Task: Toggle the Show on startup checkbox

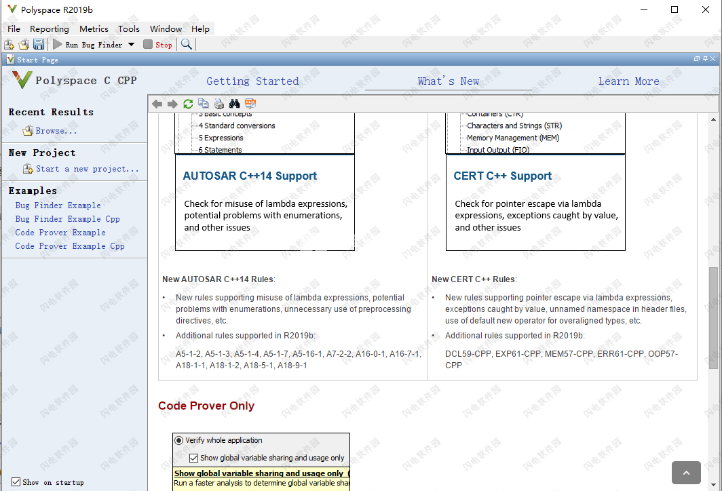Action: [16, 482]
